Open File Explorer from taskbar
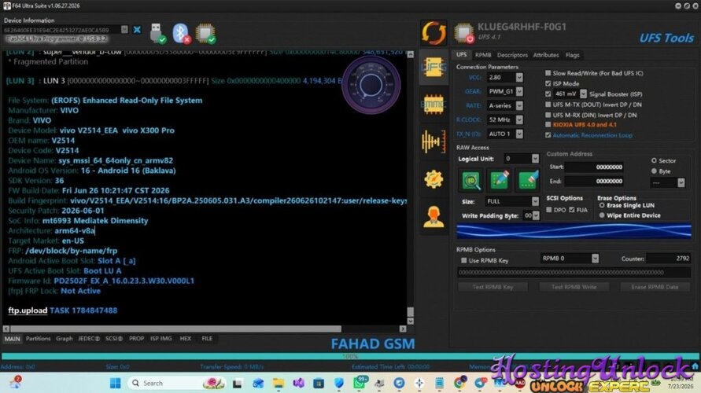The width and height of the screenshot is (701, 393). (278, 384)
